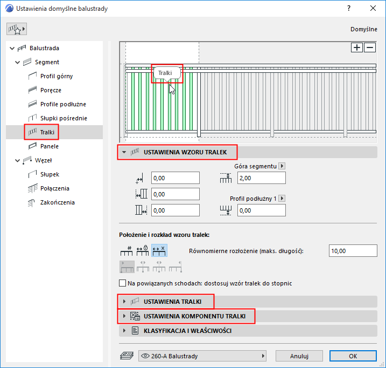Click the layer icon beside 260-A Balustrady
386x368 pixels.
127,356
